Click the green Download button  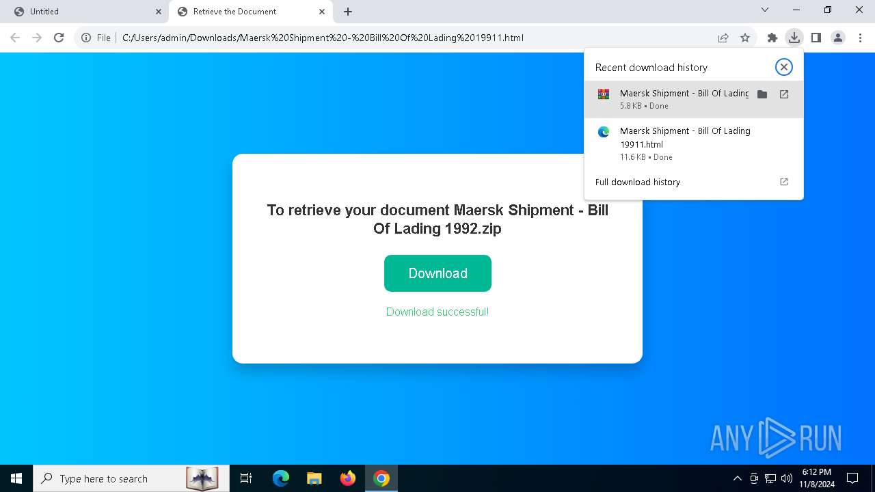pos(437,273)
